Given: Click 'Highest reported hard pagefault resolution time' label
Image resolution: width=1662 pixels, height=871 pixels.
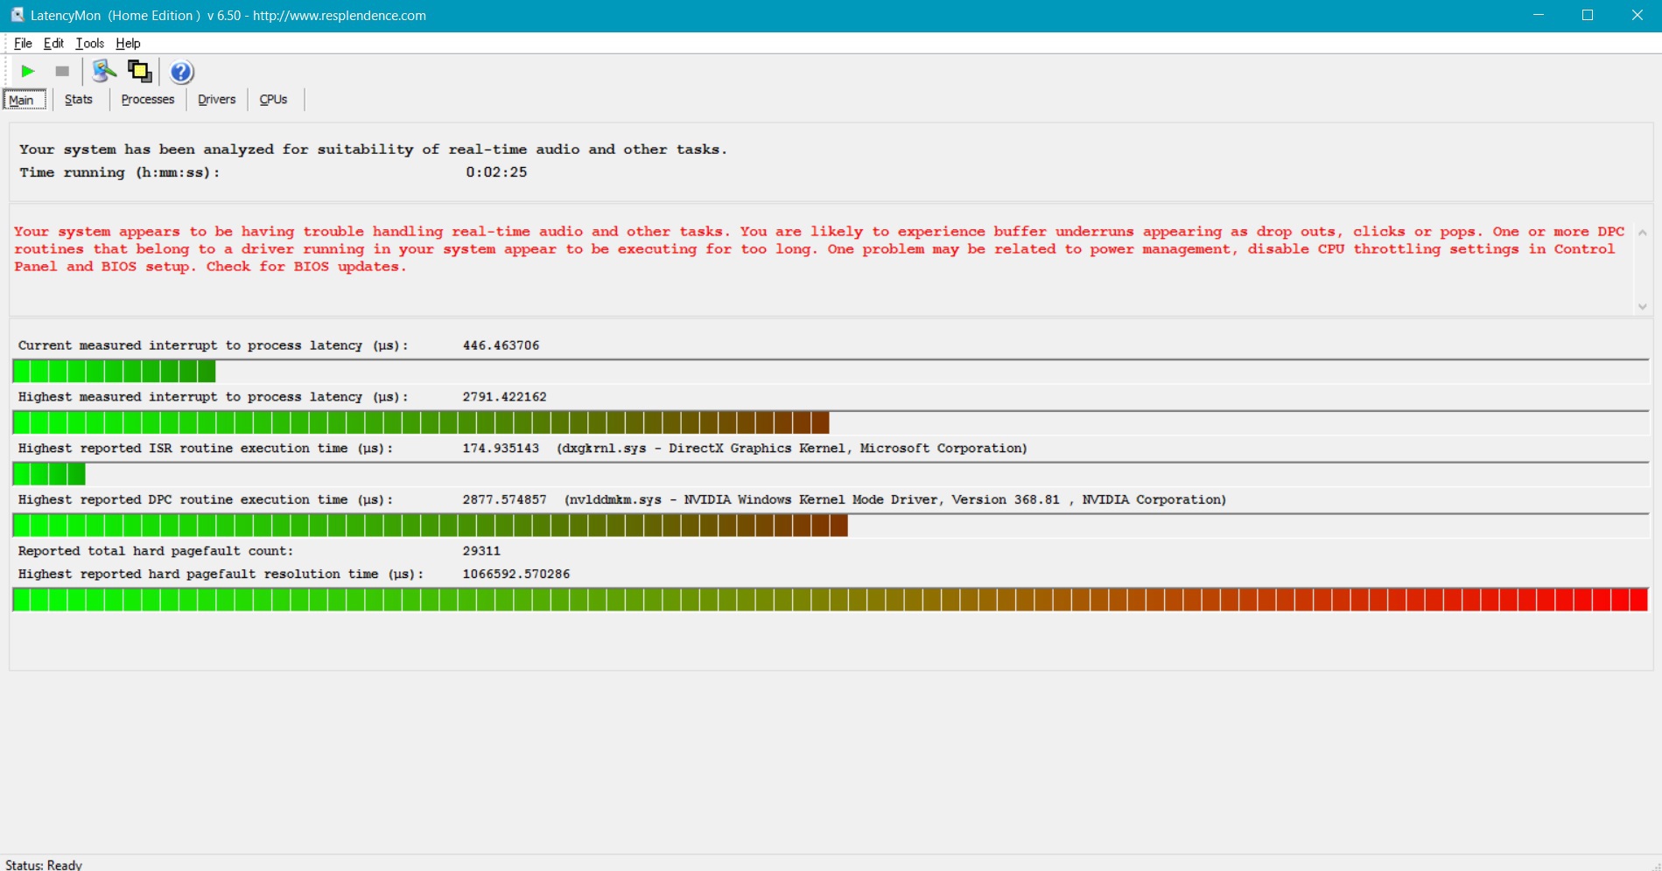Looking at the screenshot, I should tap(221, 575).
